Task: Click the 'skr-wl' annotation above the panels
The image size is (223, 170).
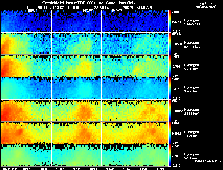Action: pyautogui.click(x=117, y=10)
